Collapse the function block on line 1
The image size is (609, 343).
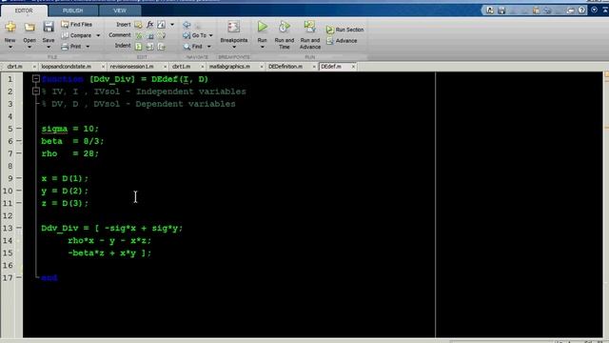click(36, 78)
